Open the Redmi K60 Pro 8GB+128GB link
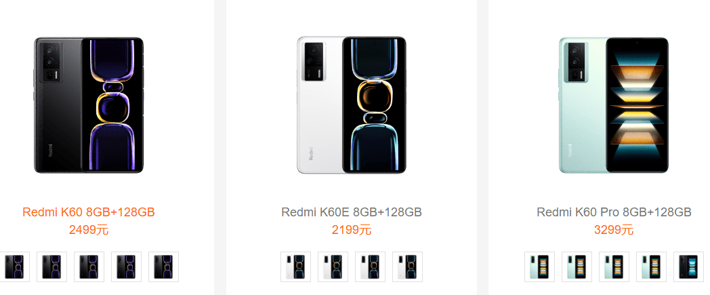 tap(614, 212)
